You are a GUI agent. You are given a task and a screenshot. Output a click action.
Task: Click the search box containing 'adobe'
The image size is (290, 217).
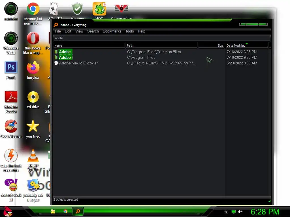pyautogui.click(x=162, y=38)
